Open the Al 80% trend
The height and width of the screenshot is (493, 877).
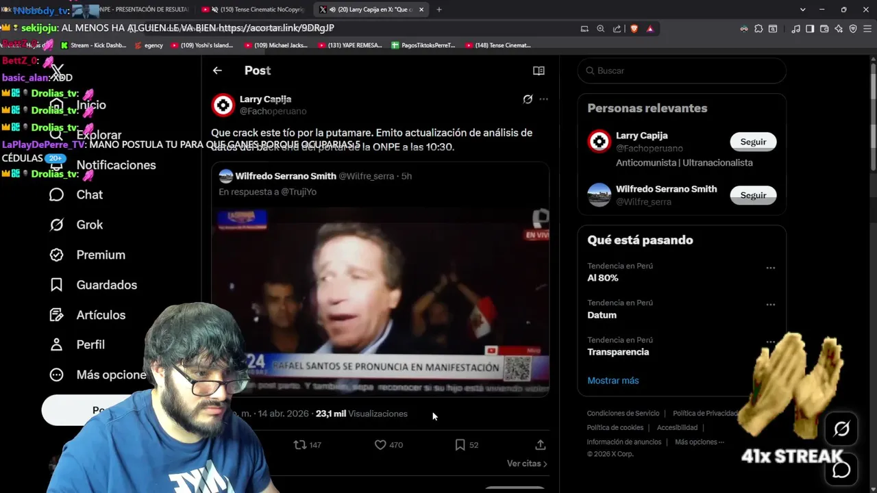coord(603,278)
